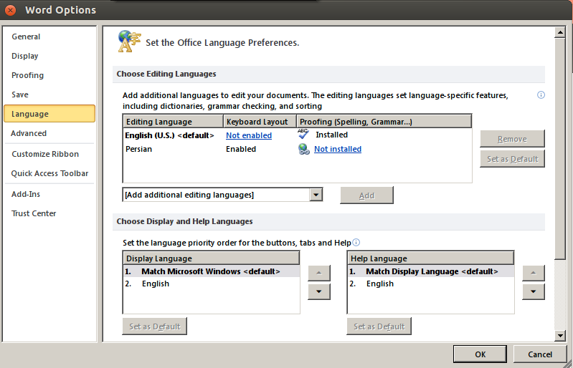The width and height of the screenshot is (573, 368).
Task: Move Display Language down with arrow button
Action: [318, 291]
